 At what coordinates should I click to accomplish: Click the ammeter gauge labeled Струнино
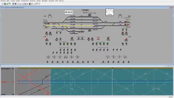110,12
